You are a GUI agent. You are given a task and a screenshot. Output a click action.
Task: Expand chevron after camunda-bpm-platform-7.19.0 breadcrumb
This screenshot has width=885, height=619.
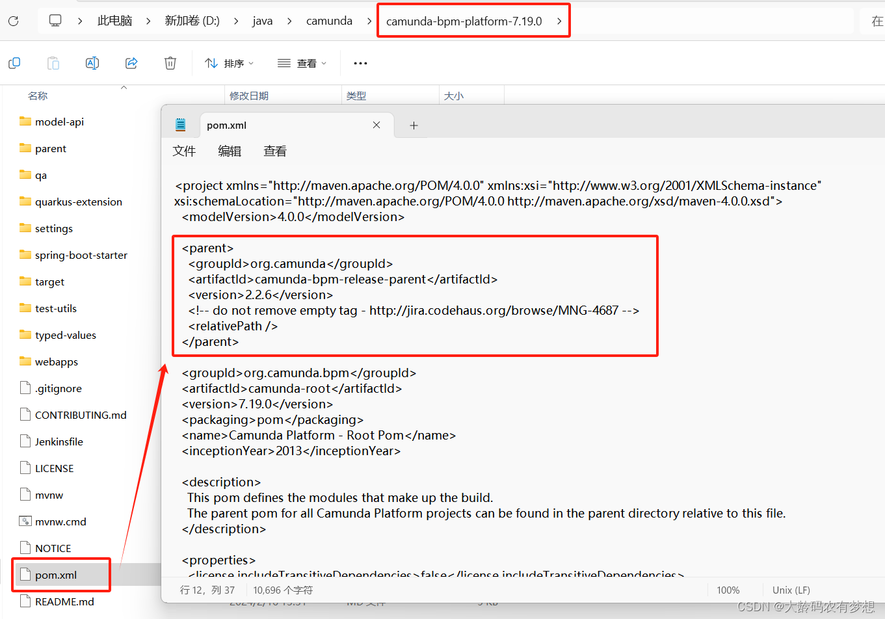click(559, 21)
